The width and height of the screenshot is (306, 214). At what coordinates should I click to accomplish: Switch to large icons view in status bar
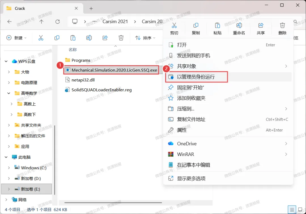300,210
